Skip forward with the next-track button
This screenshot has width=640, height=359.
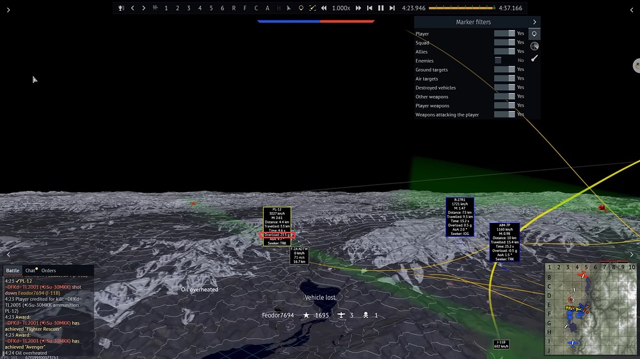click(392, 8)
